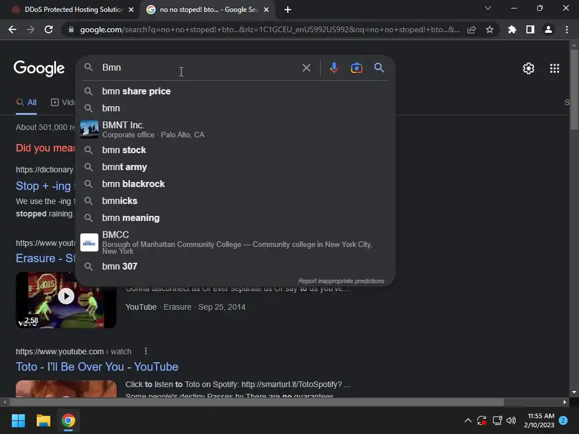Screen dimensions: 579x434
Task: Switch to the Videos results tab
Action: tap(63, 103)
